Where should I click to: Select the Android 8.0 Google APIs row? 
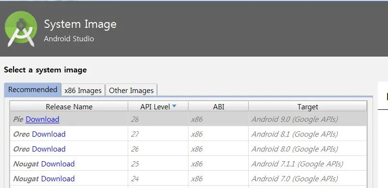188,148
